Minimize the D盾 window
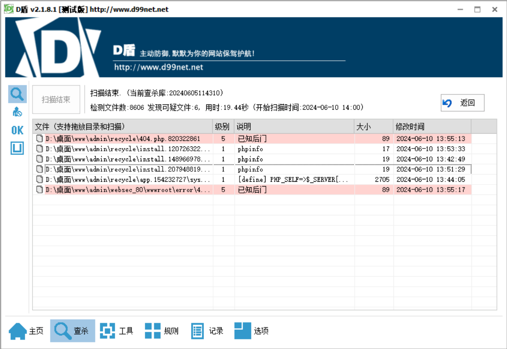507x349 pixels. click(460, 10)
